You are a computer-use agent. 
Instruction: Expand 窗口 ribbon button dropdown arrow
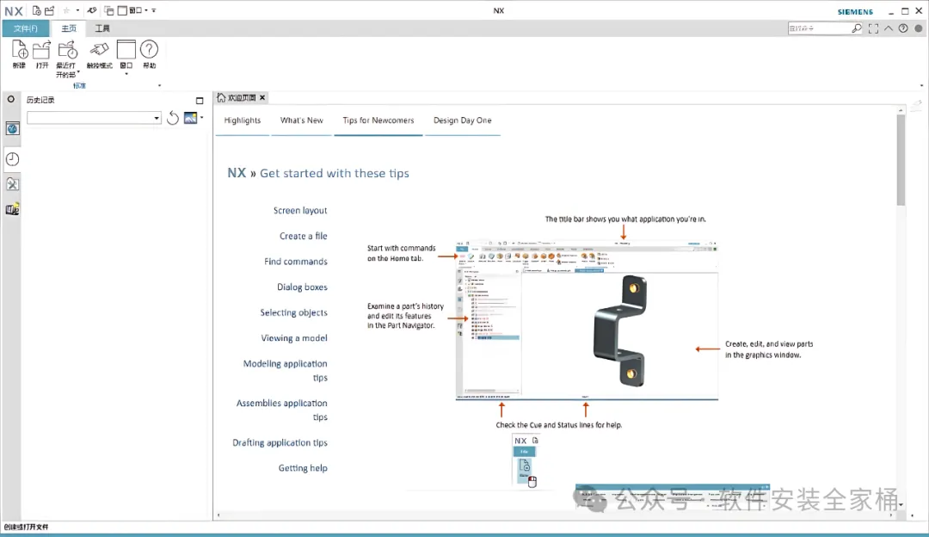click(126, 74)
